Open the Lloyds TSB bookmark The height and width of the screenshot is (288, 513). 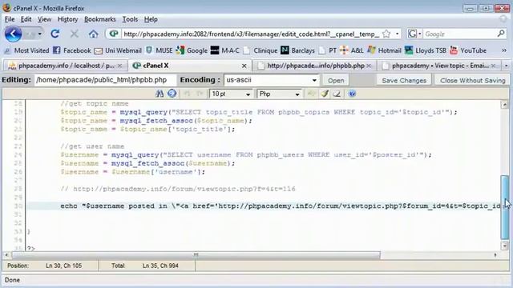(426, 50)
